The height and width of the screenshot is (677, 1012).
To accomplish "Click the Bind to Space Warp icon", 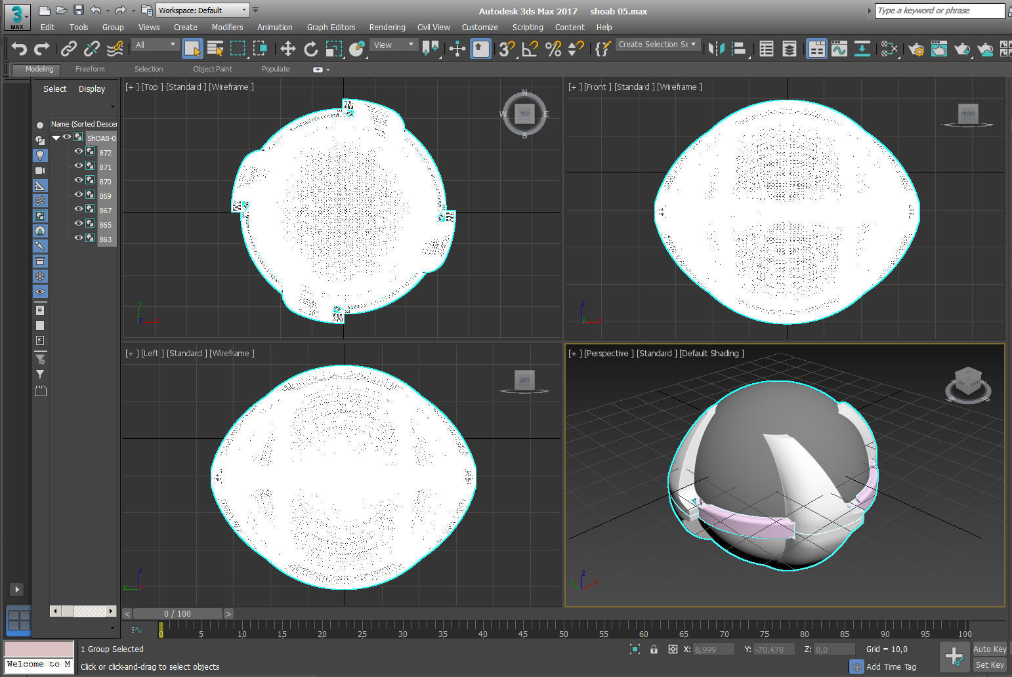I will point(115,49).
